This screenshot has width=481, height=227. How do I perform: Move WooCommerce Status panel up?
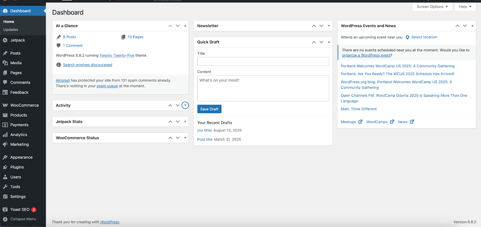pos(170,138)
